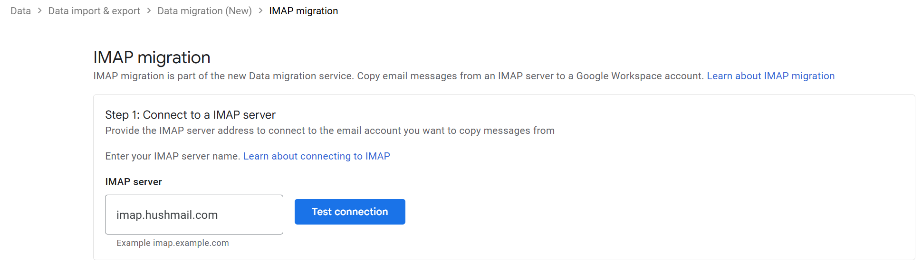The image size is (922, 263).
Task: Click the IMAP migration page heading
Action: (x=152, y=57)
